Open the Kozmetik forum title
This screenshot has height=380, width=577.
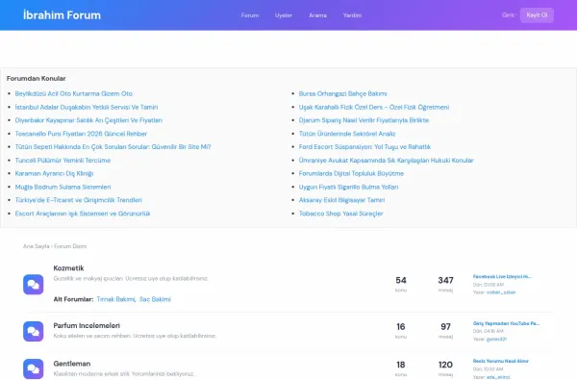(x=68, y=268)
